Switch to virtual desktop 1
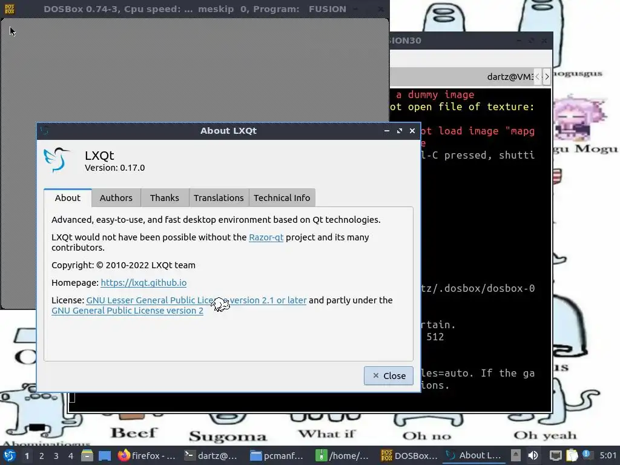Image resolution: width=620 pixels, height=465 pixels. [27, 456]
